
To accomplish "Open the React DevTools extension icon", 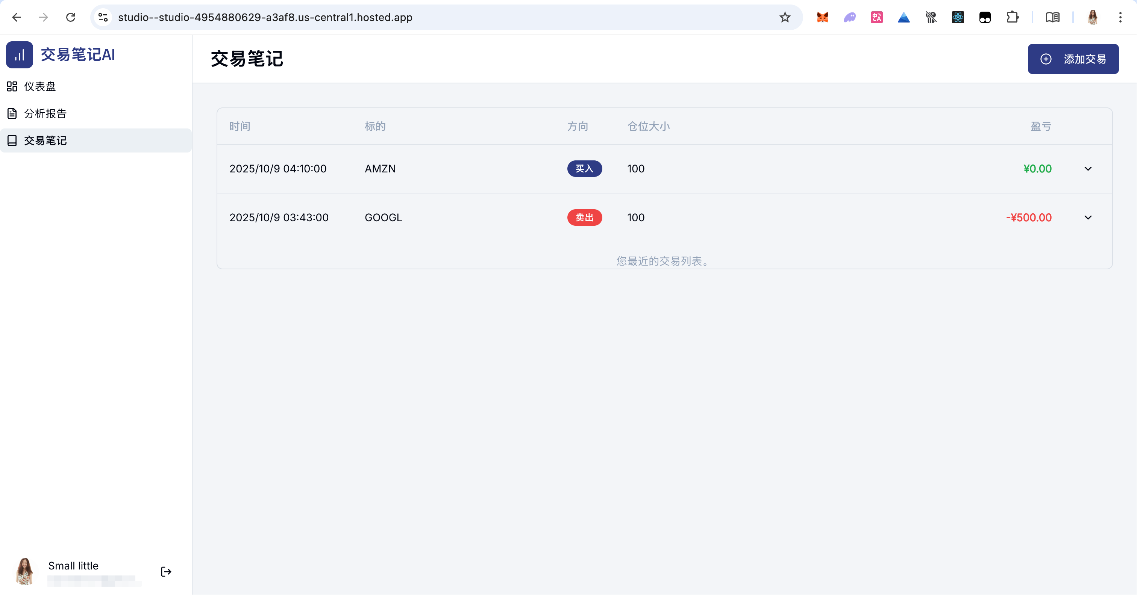I will click(957, 17).
